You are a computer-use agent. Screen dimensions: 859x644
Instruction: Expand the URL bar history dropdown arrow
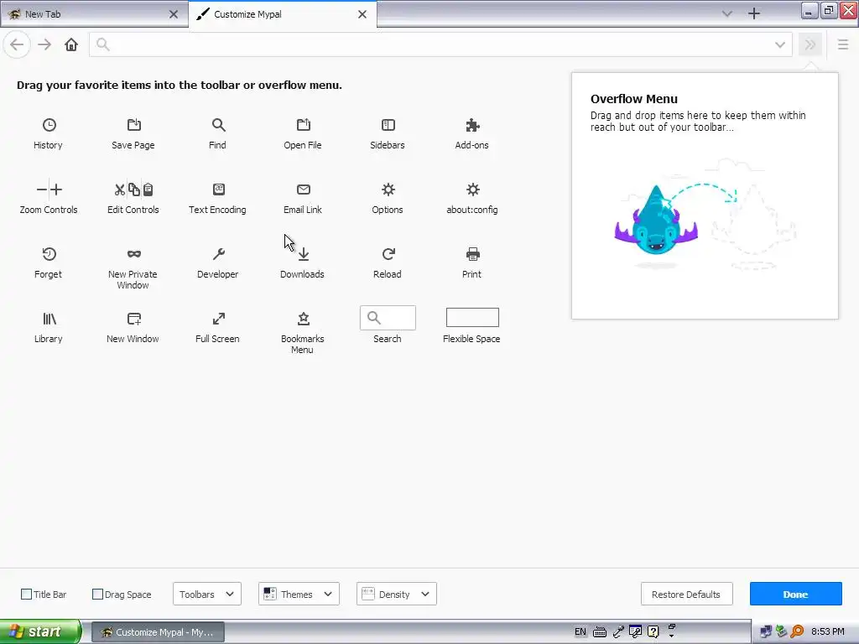point(779,45)
